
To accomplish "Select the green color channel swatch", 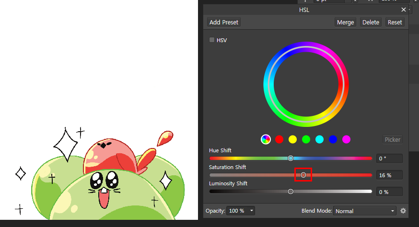I will pos(306,139).
